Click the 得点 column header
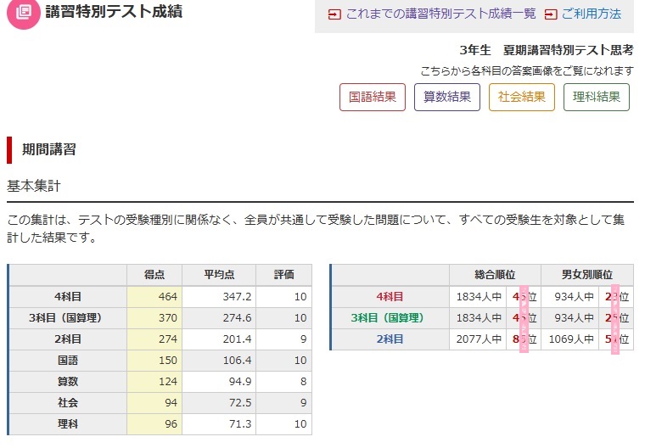 (x=154, y=274)
